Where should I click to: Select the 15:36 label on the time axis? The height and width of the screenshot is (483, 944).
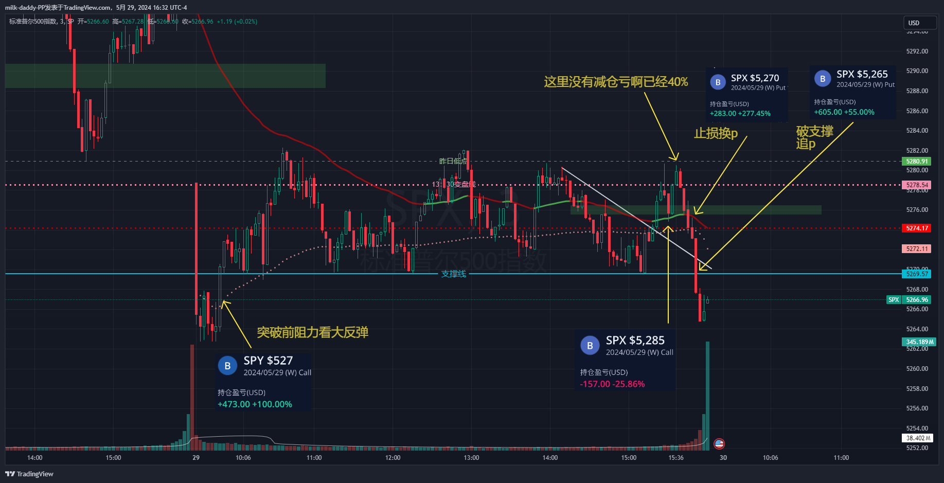coord(676,457)
